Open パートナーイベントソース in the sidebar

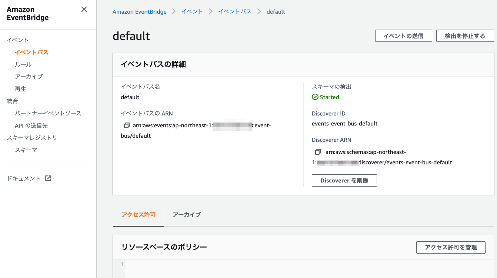48,113
